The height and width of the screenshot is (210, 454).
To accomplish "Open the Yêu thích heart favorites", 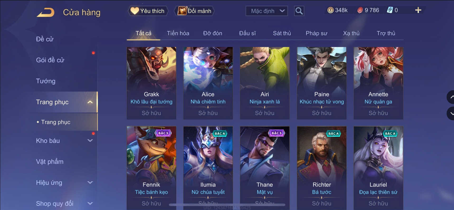I will point(148,11).
